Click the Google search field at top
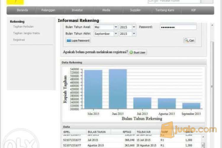The width and height of the screenshot is (222, 148). (174, 1)
